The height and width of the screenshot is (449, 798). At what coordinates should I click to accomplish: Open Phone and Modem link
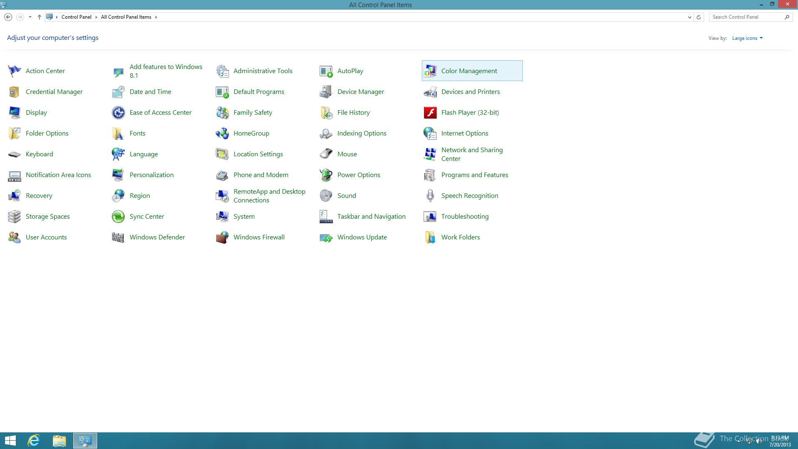pyautogui.click(x=261, y=175)
